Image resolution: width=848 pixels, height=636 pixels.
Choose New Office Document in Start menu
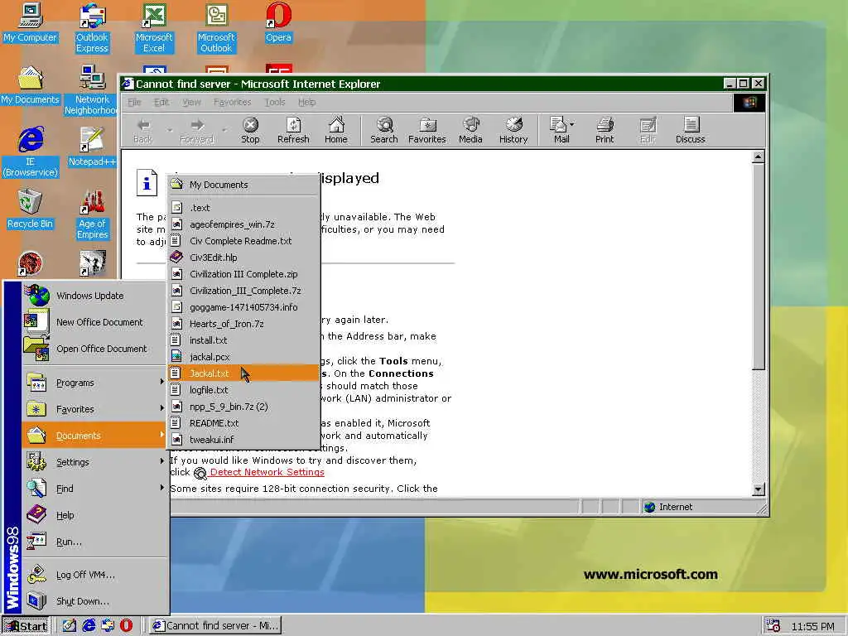coord(94,322)
